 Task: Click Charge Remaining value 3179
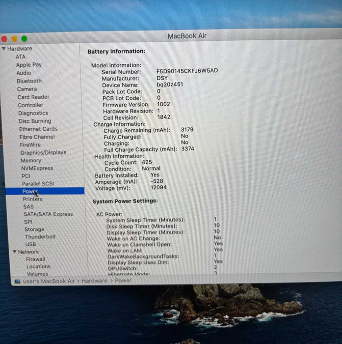(187, 129)
